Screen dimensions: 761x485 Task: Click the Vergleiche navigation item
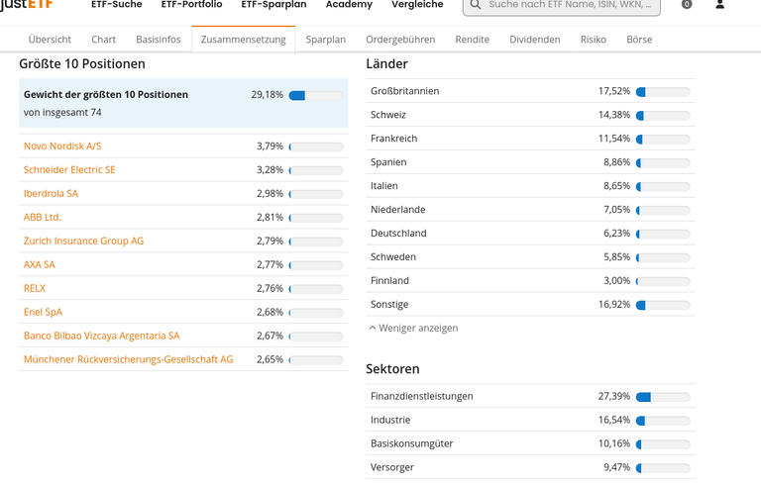click(417, 5)
